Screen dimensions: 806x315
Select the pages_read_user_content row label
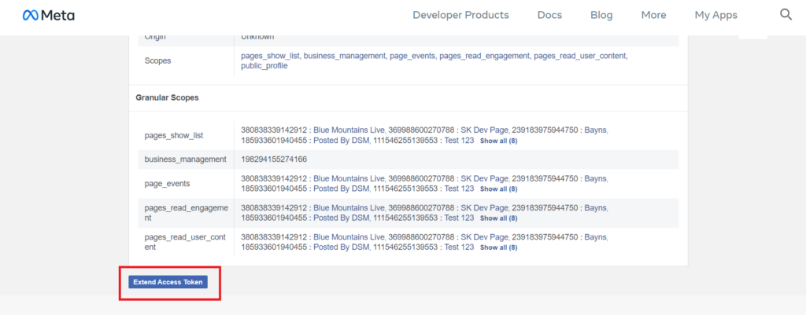[x=186, y=242]
